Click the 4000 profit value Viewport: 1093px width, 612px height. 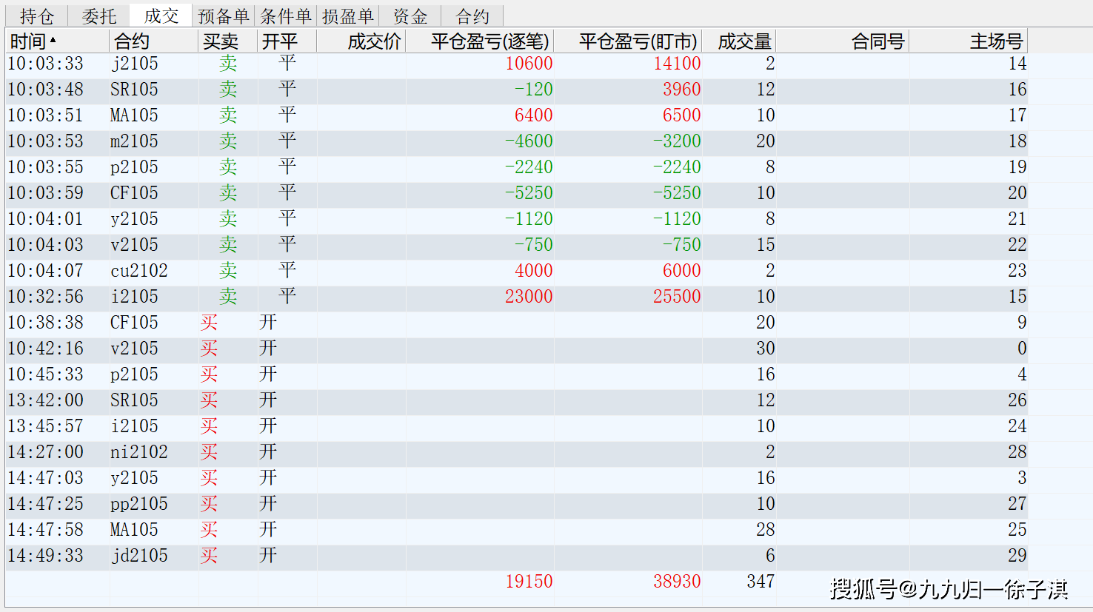(x=533, y=271)
